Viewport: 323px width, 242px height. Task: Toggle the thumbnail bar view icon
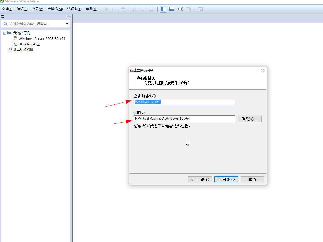pyautogui.click(x=171, y=9)
